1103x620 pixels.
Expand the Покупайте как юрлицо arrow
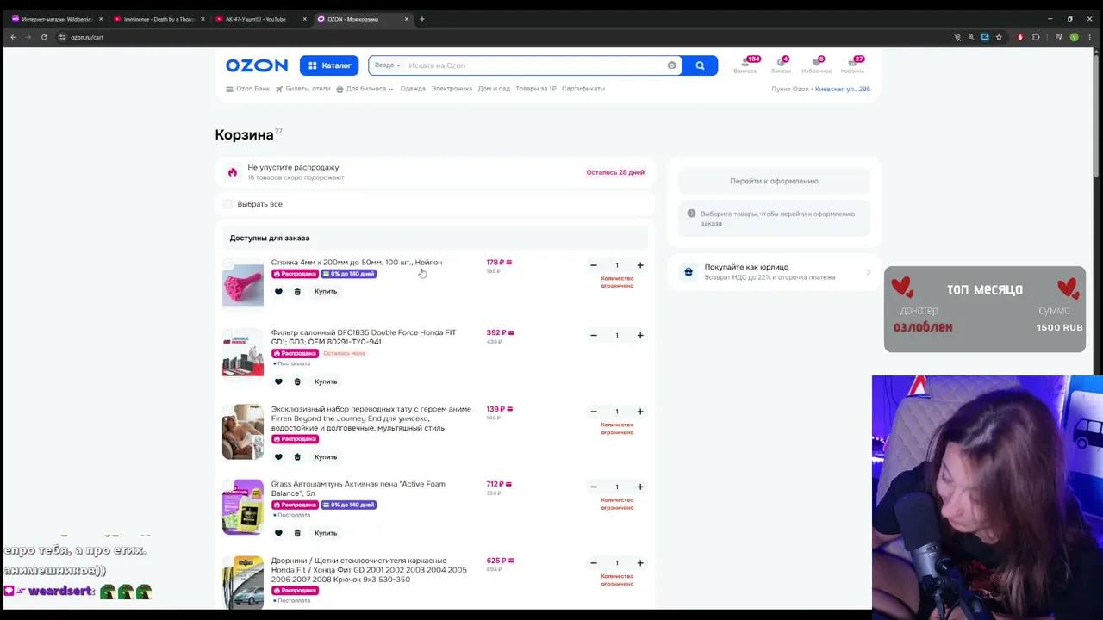(868, 272)
